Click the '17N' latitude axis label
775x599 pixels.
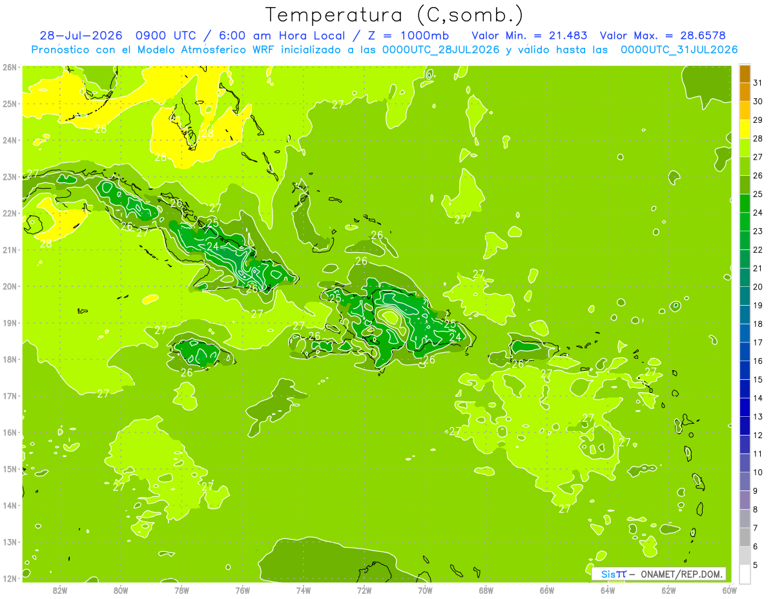pyautogui.click(x=9, y=395)
